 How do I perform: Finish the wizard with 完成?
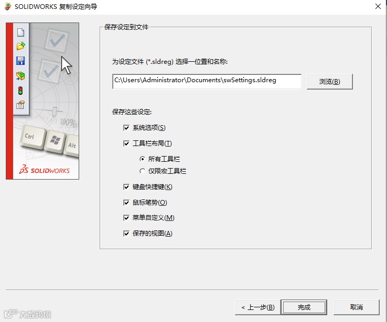pos(304,307)
